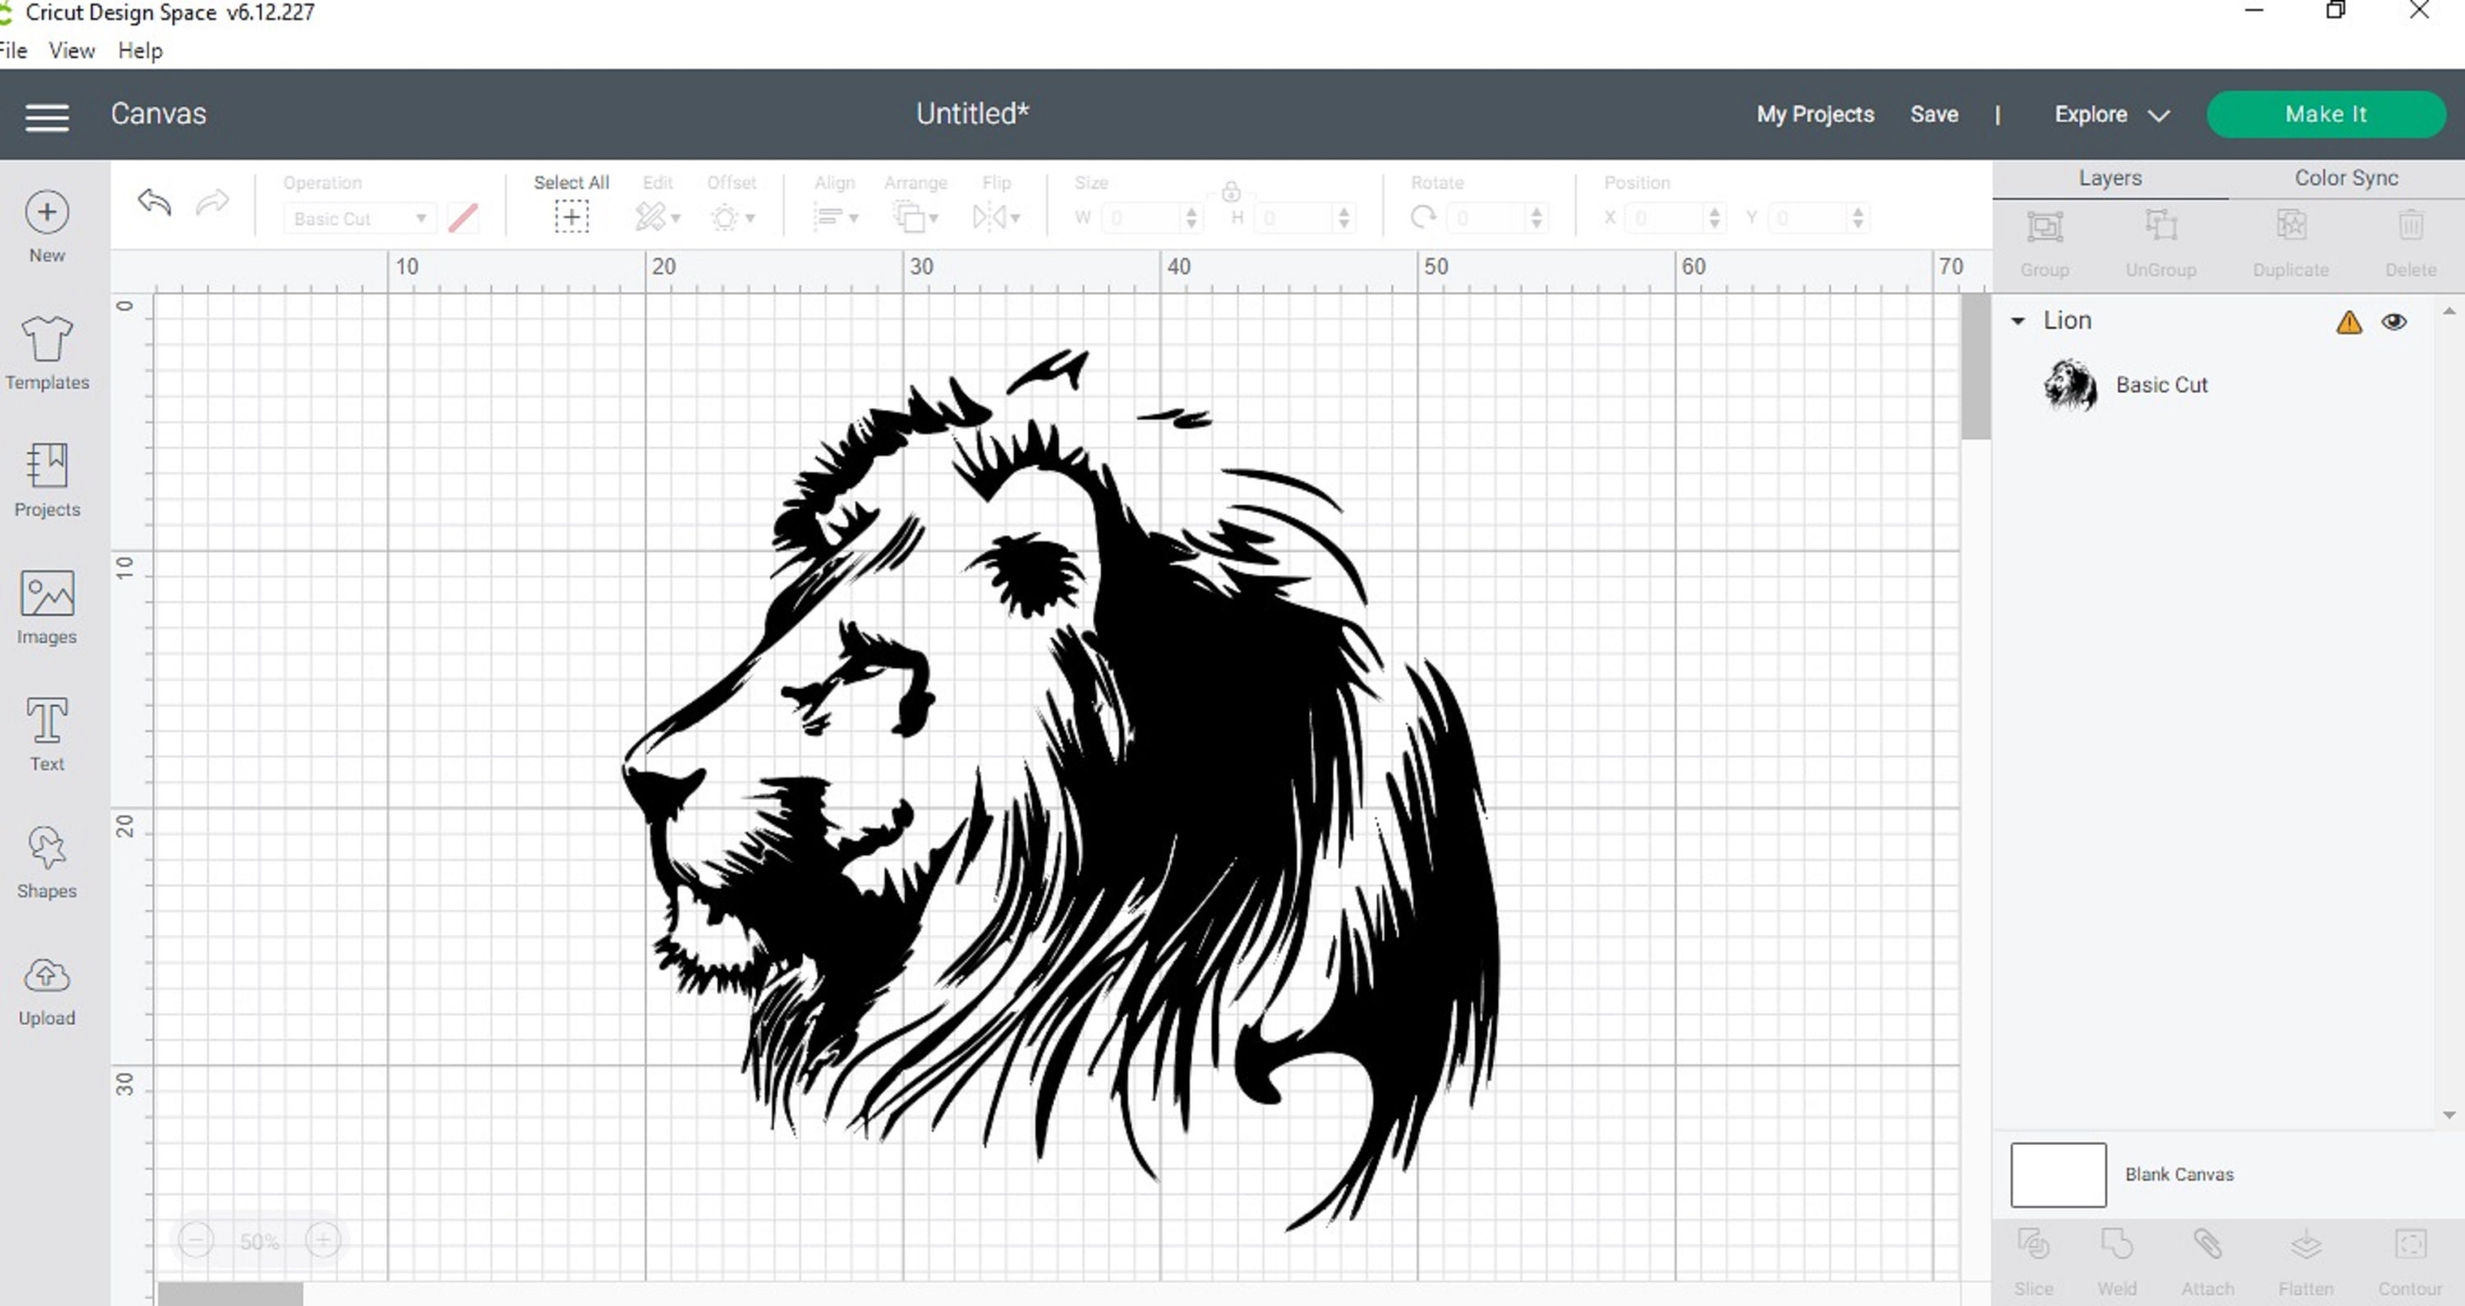This screenshot has width=2465, height=1306.
Task: Open the Arrange dropdown
Action: (x=915, y=217)
